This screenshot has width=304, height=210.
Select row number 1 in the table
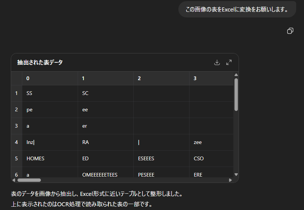point(16,93)
